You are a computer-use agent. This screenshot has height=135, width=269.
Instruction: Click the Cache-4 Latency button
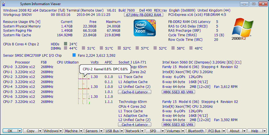point(134,125)
